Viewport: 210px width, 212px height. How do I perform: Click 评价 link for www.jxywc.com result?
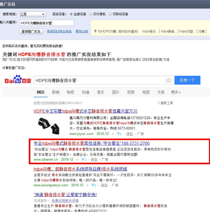tap(130, 134)
